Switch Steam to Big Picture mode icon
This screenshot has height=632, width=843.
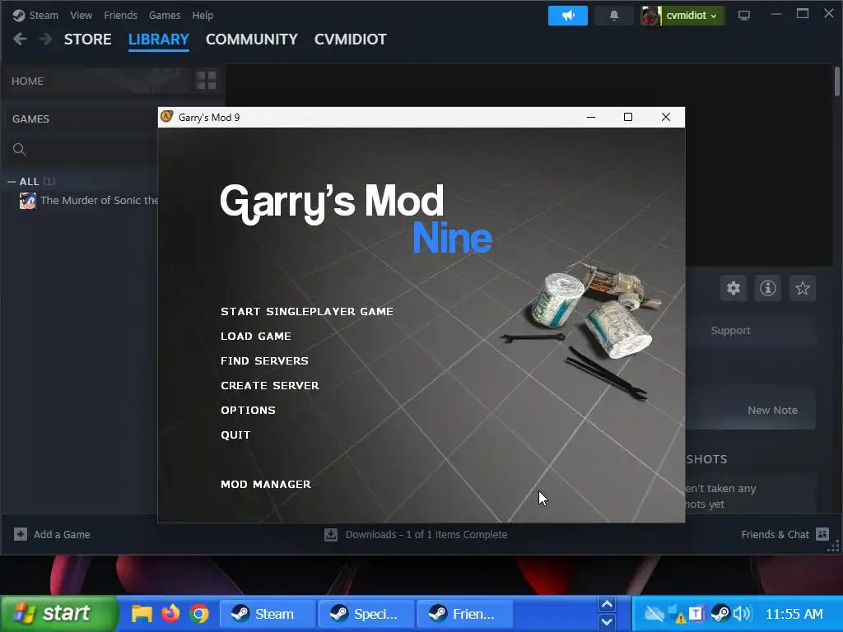744,16
